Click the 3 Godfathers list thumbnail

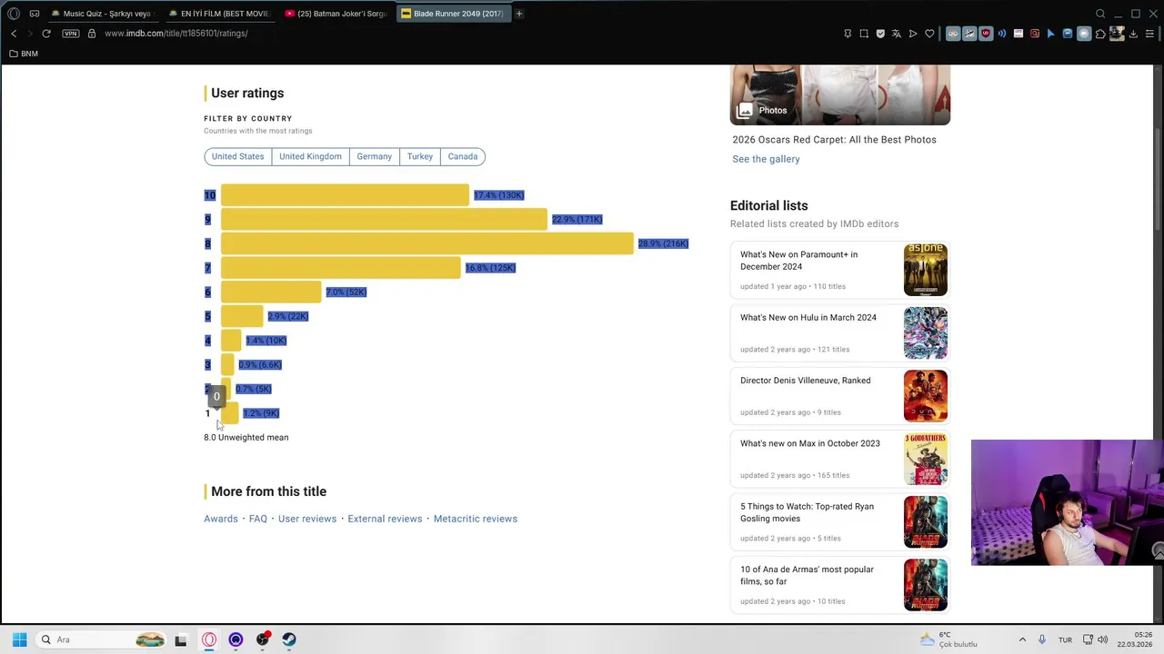[x=926, y=459]
